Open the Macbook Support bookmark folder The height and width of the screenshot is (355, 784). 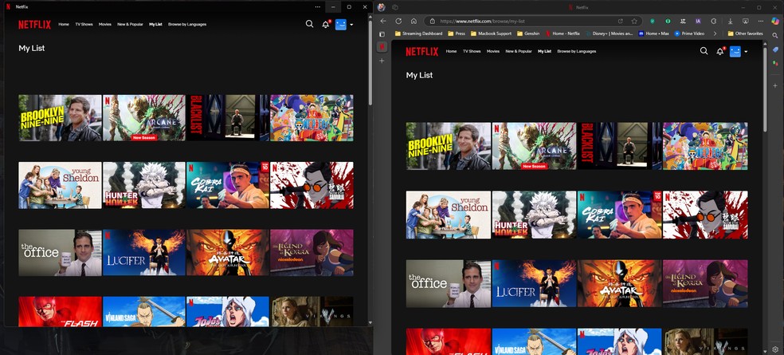491,34
